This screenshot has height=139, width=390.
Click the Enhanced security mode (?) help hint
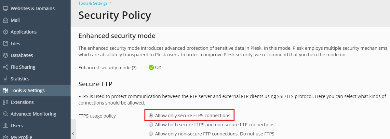pos(134,68)
